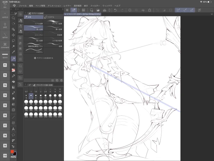Tap the T1 shortcut key
214x161 pixels.
pyautogui.click(x=5, y=65)
